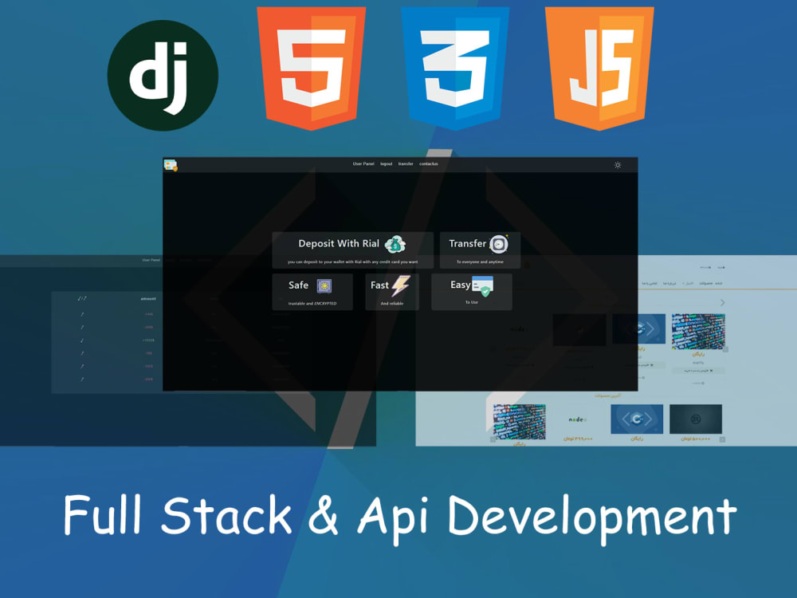Click the Fast card title
797x598 pixels.
pos(379,285)
